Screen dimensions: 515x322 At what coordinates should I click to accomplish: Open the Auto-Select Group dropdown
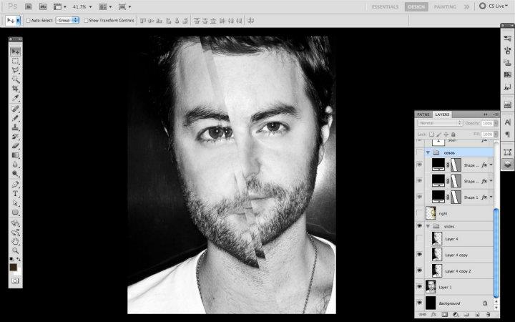[x=67, y=20]
